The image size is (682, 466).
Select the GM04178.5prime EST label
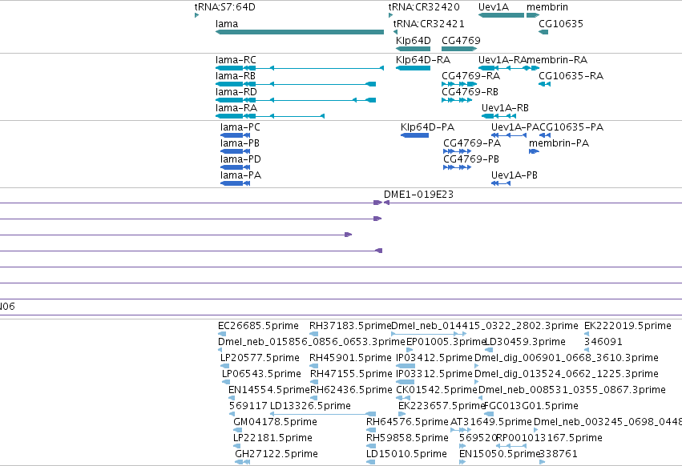(276, 422)
